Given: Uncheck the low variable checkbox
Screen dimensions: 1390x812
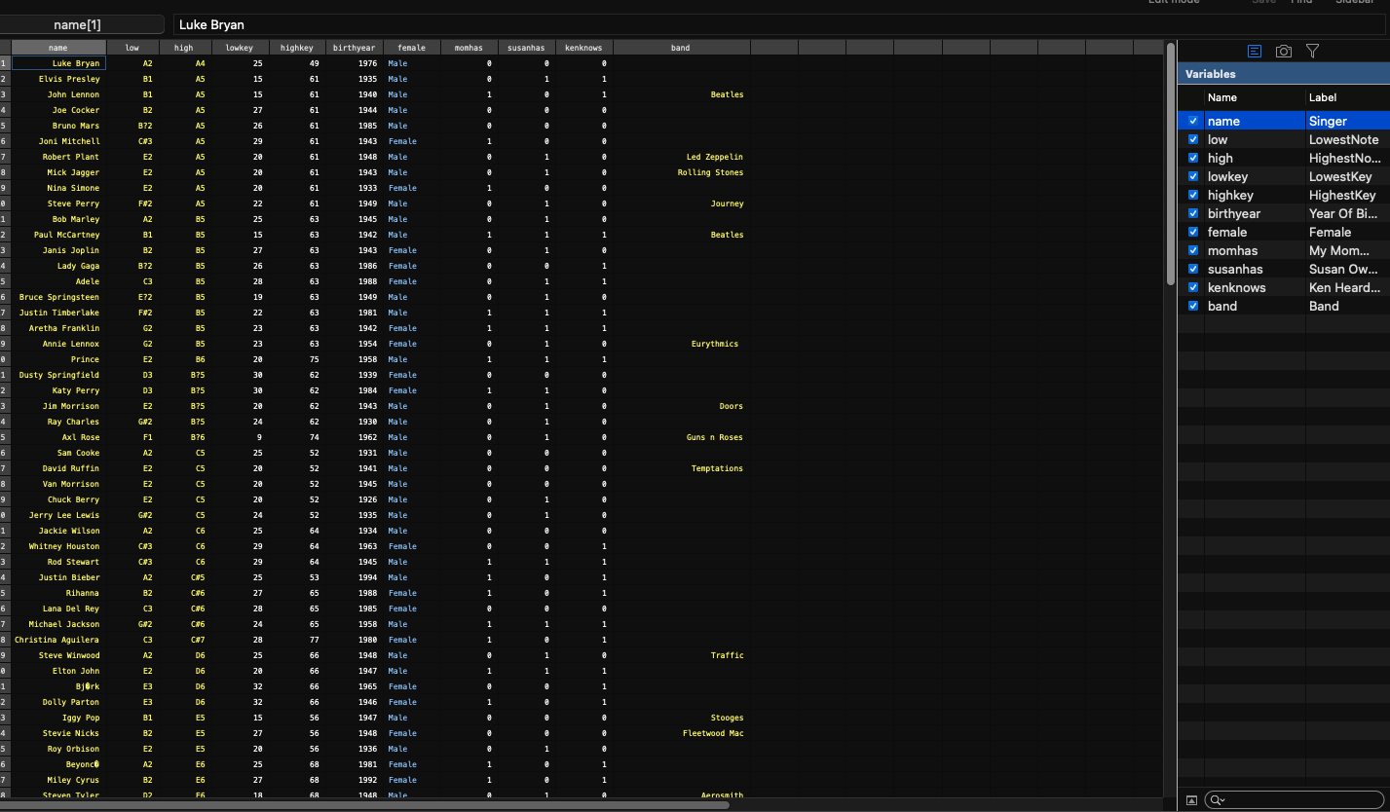Looking at the screenshot, I should [1193, 139].
